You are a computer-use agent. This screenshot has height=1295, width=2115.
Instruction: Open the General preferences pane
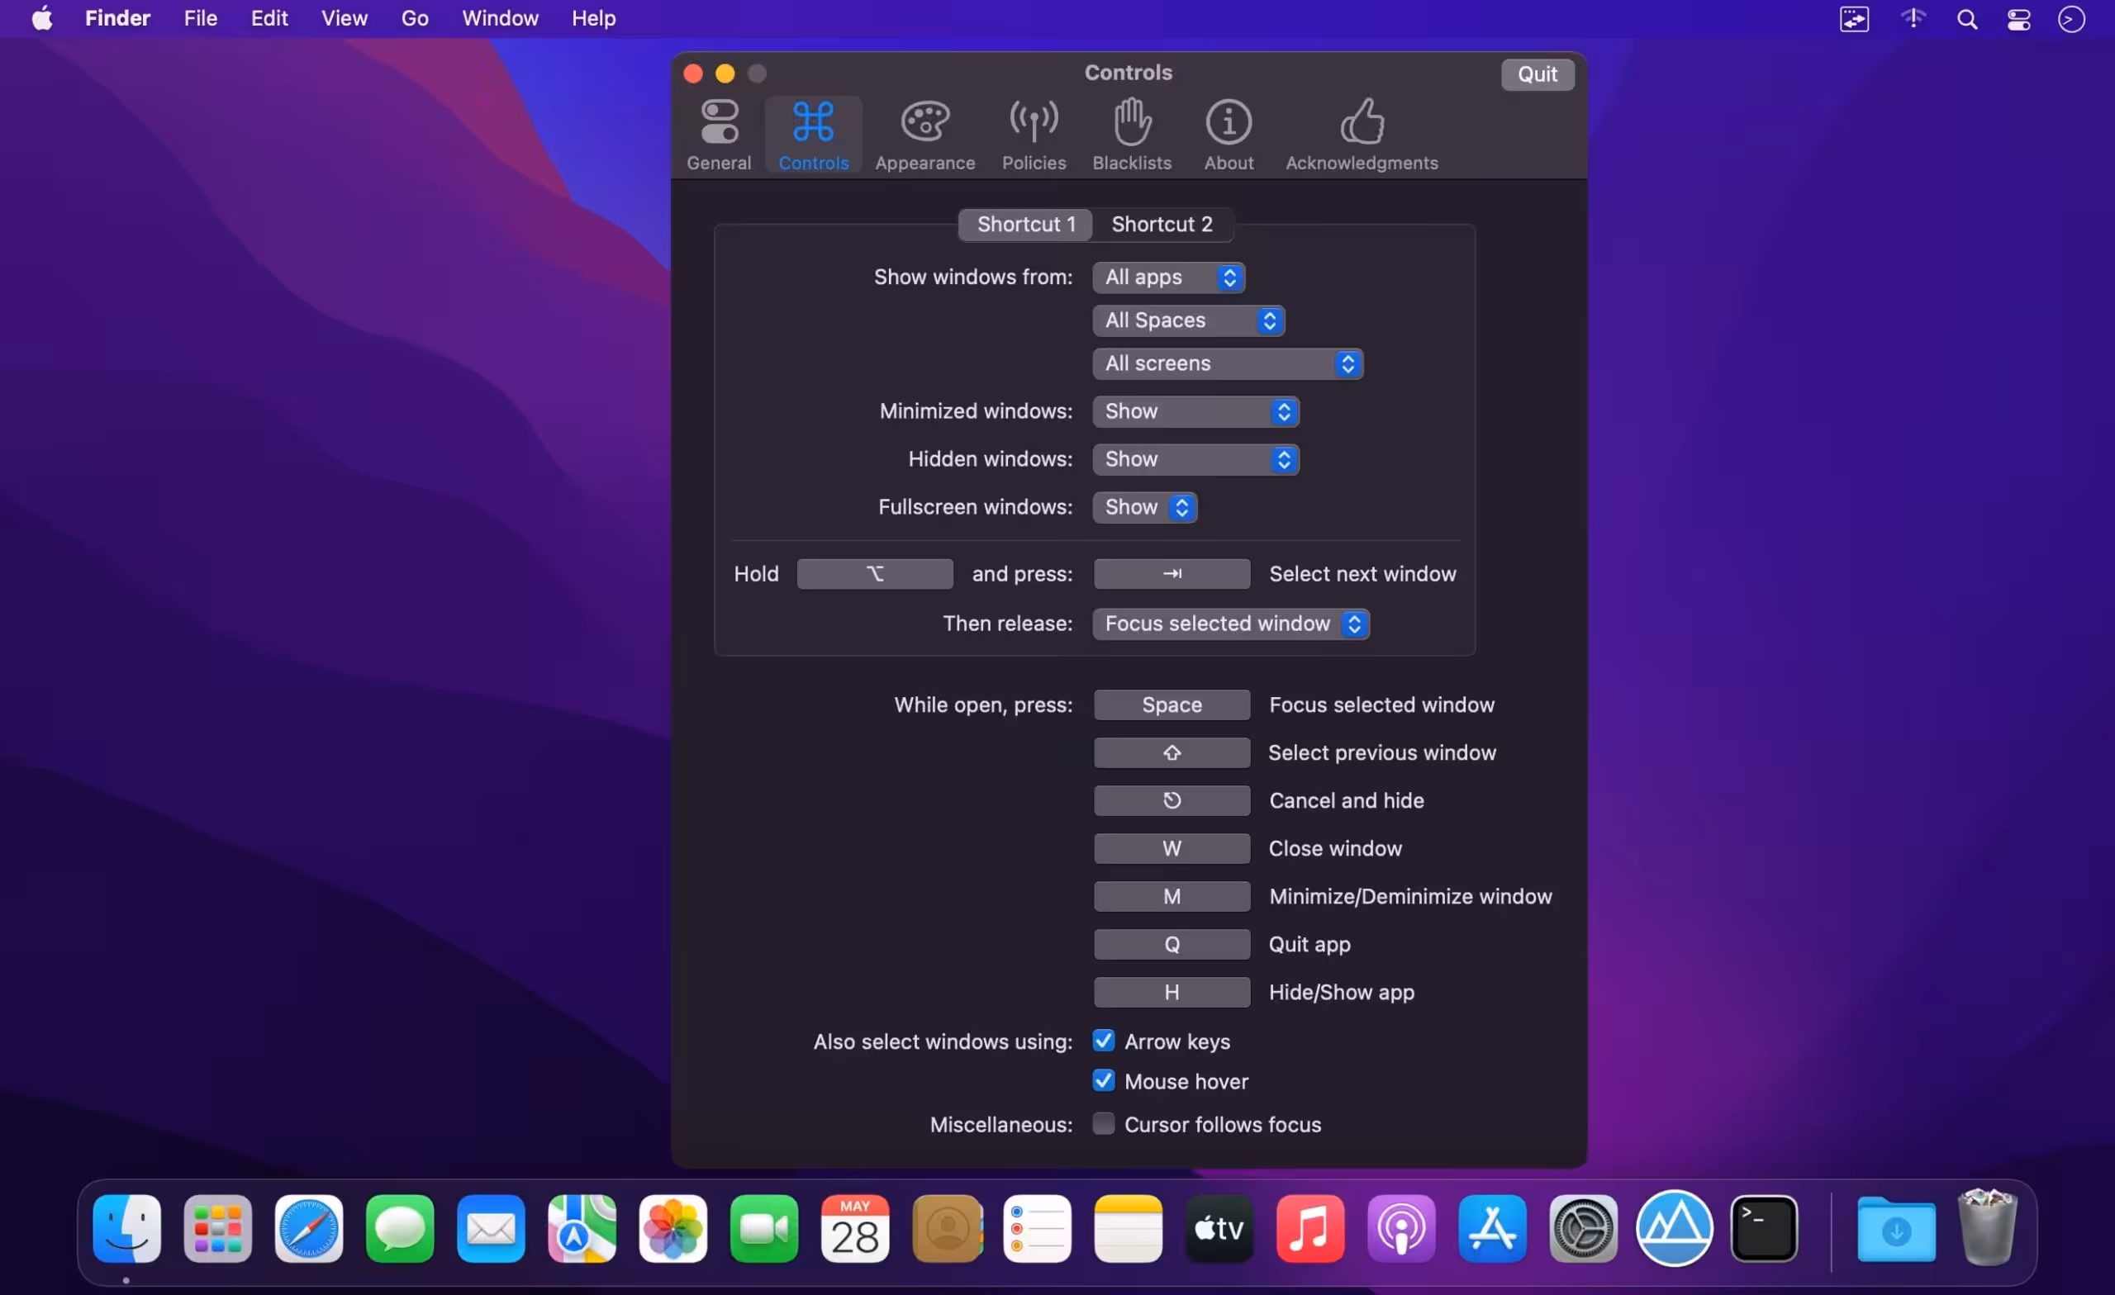click(719, 135)
